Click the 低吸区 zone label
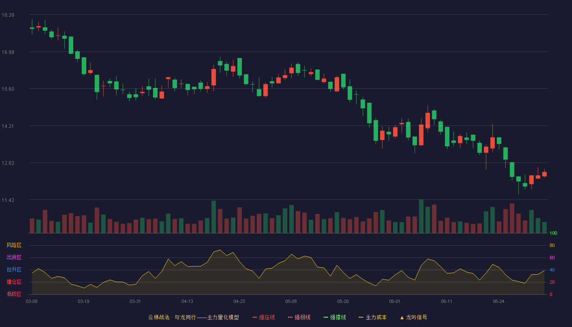Screen dimensions: 572x327 pos(14,294)
